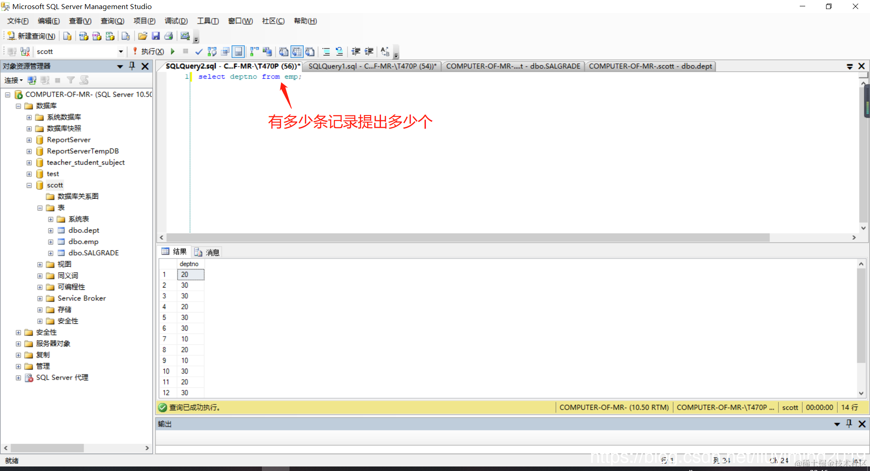
Task: Open the 帮助(H) menu
Action: tap(305, 21)
